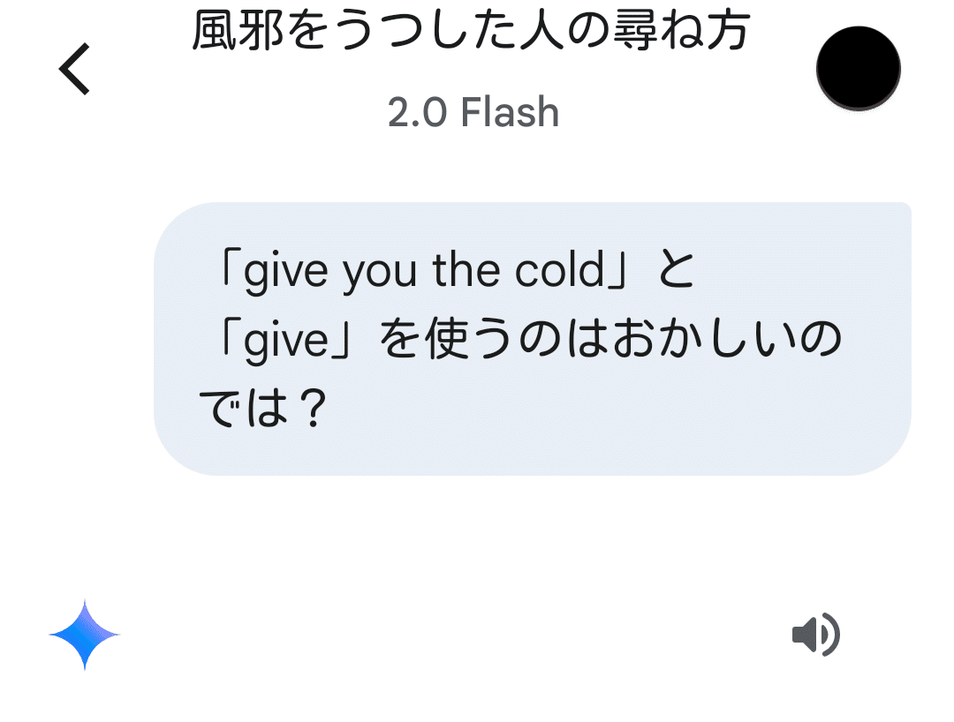Click the last line では？ of the message
Image resolution: width=954 pixels, height=722 pixels.
264,409
